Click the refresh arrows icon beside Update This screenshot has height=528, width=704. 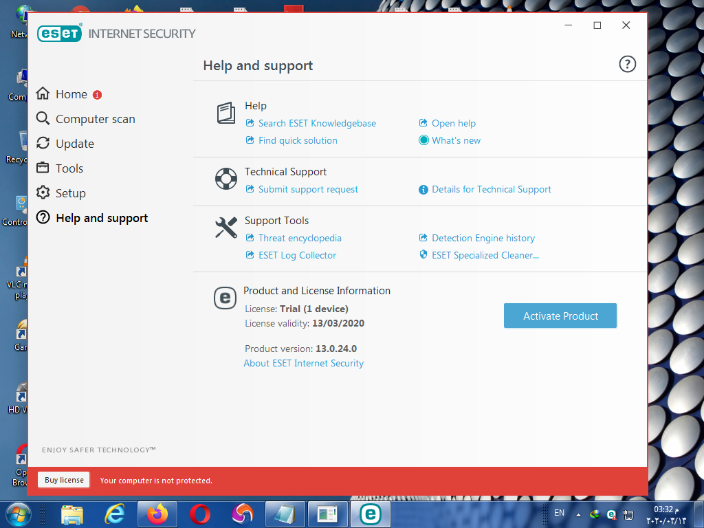coord(43,143)
